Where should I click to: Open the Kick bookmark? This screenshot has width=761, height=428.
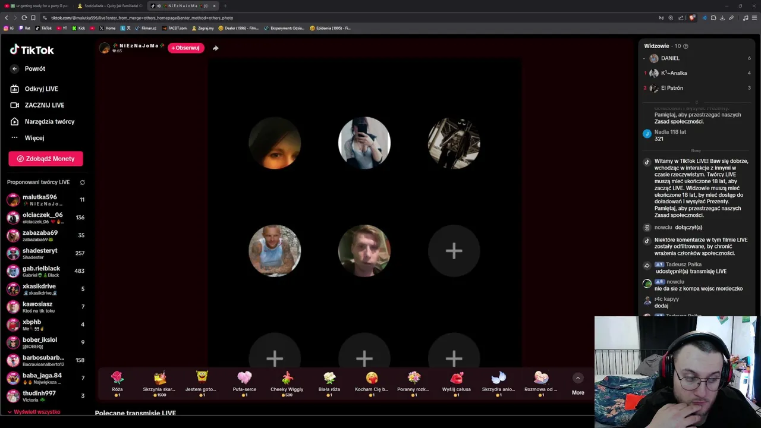pyautogui.click(x=79, y=28)
